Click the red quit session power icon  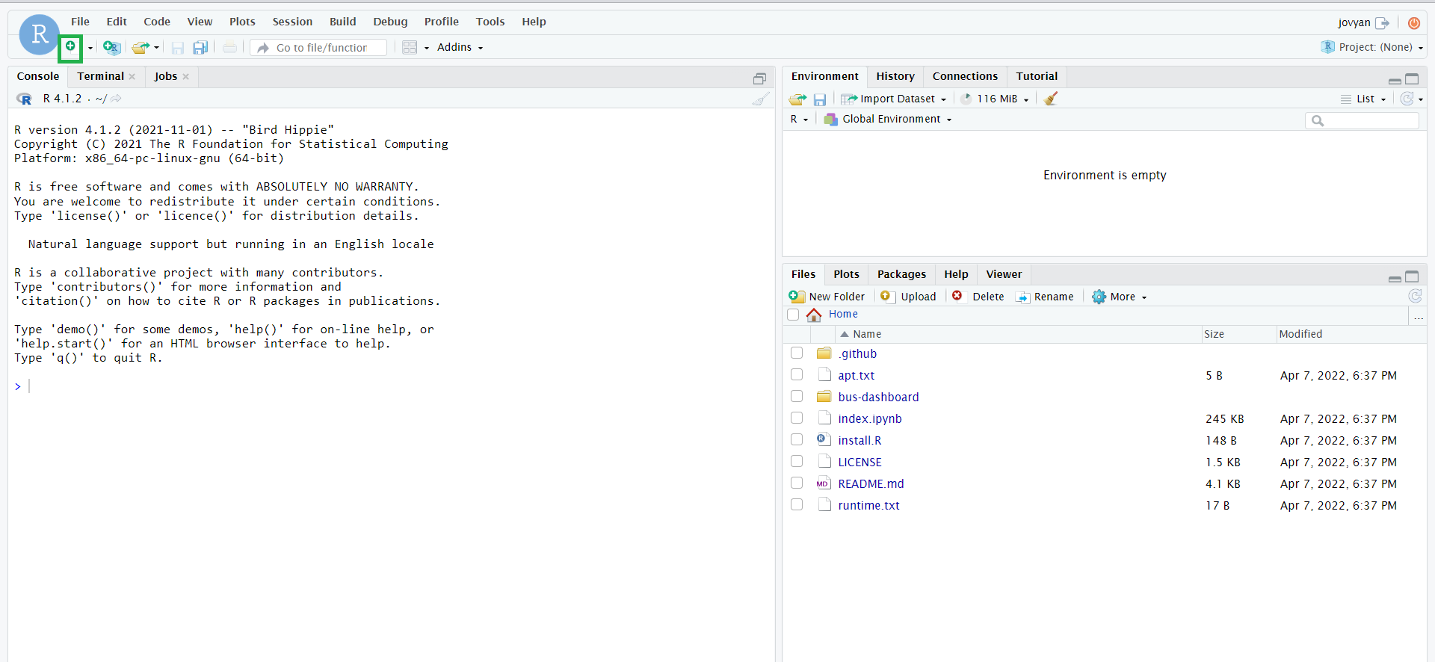[1414, 23]
